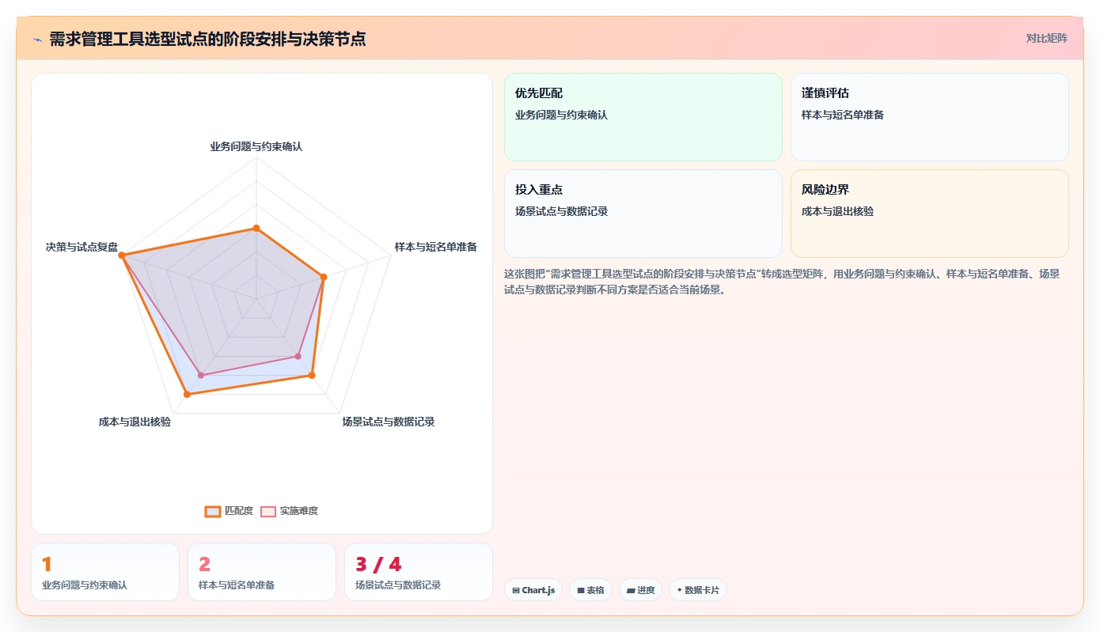Click 成本与退出核验 text in 风险边界 card

838,211
